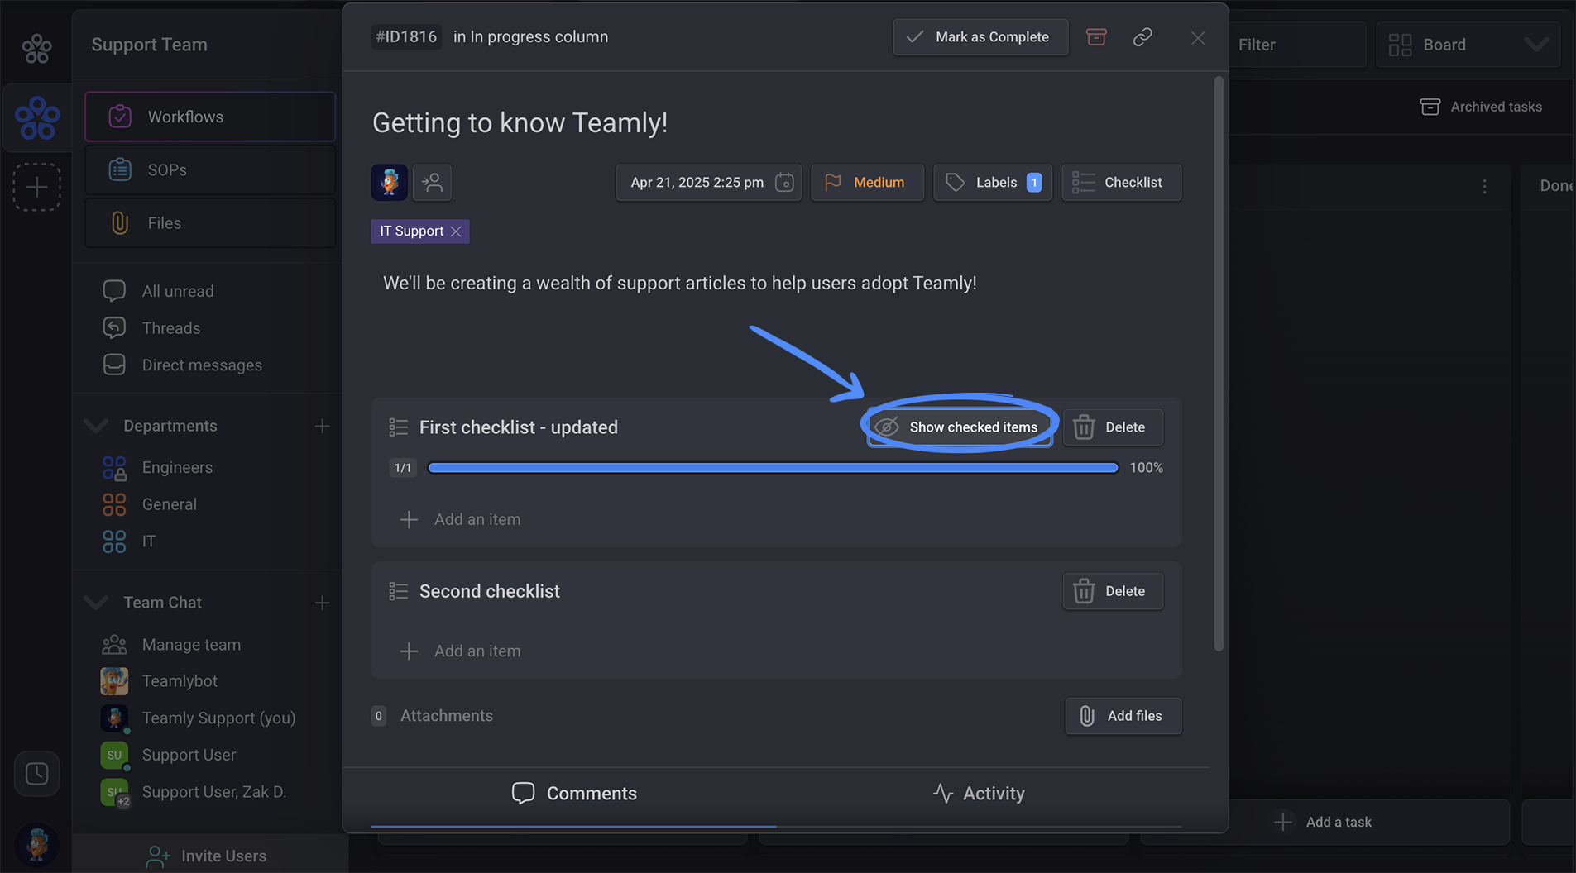Delete Second checklist

click(x=1113, y=591)
